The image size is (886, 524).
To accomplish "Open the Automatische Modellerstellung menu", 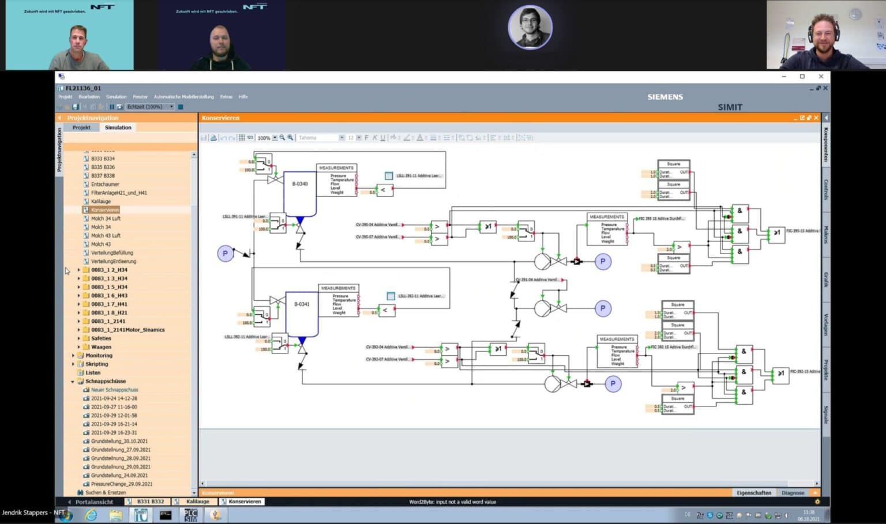I will (183, 97).
